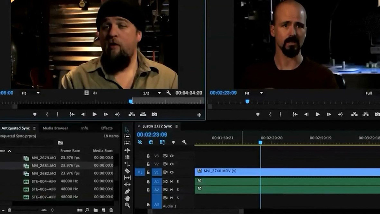Click Automate to Sequence icon

80,210
